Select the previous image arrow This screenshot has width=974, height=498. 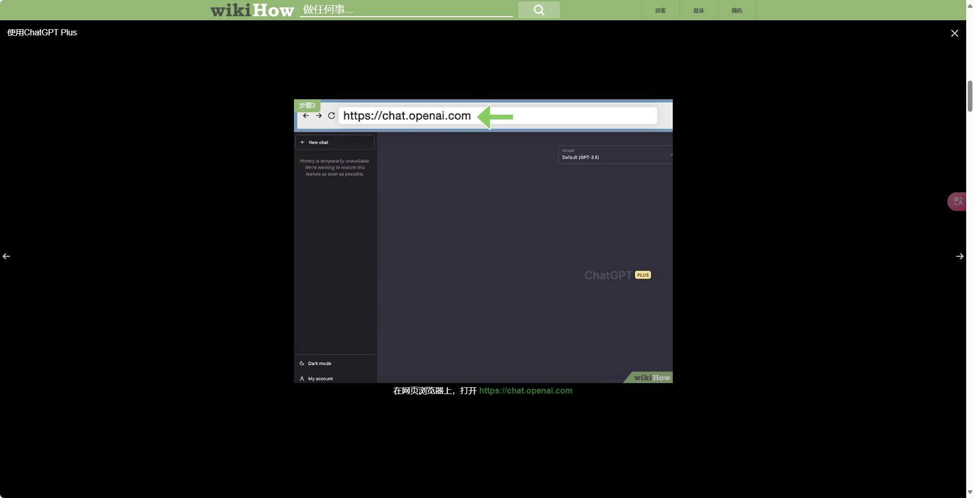pos(6,256)
